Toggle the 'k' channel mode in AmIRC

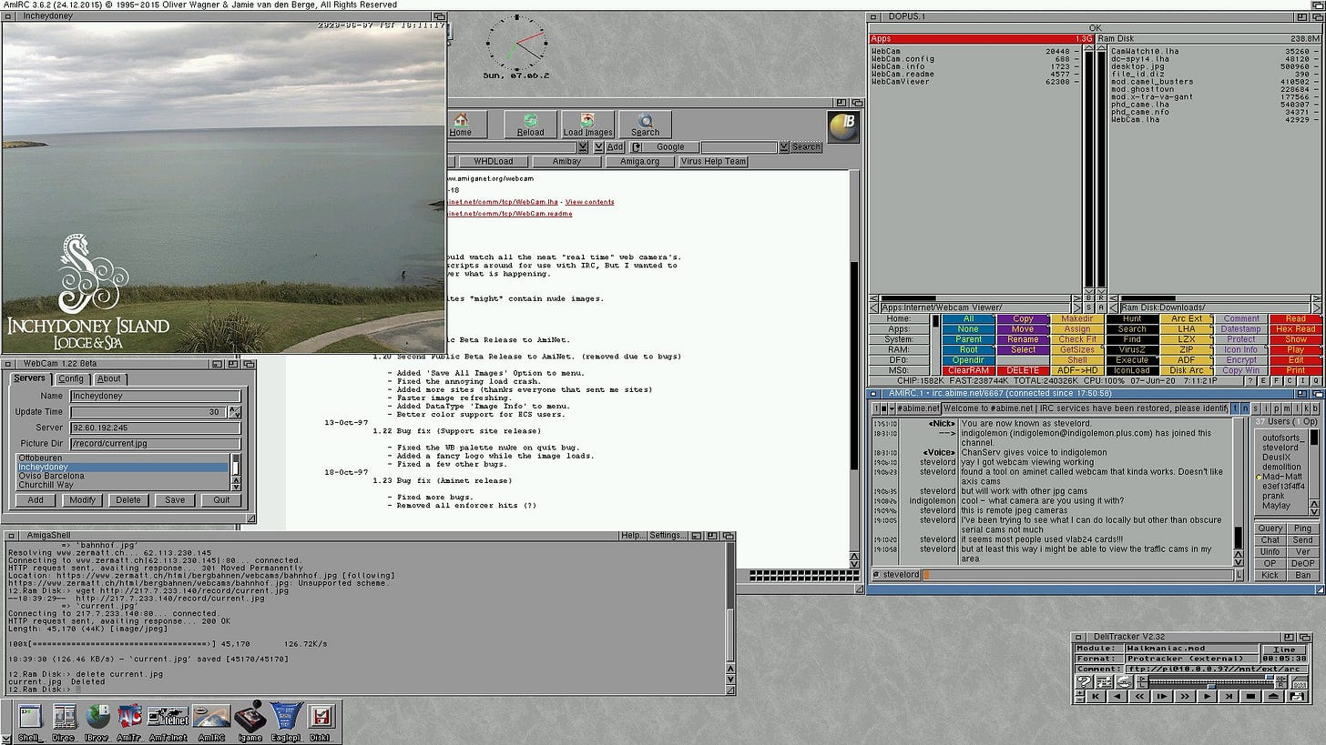(1306, 408)
